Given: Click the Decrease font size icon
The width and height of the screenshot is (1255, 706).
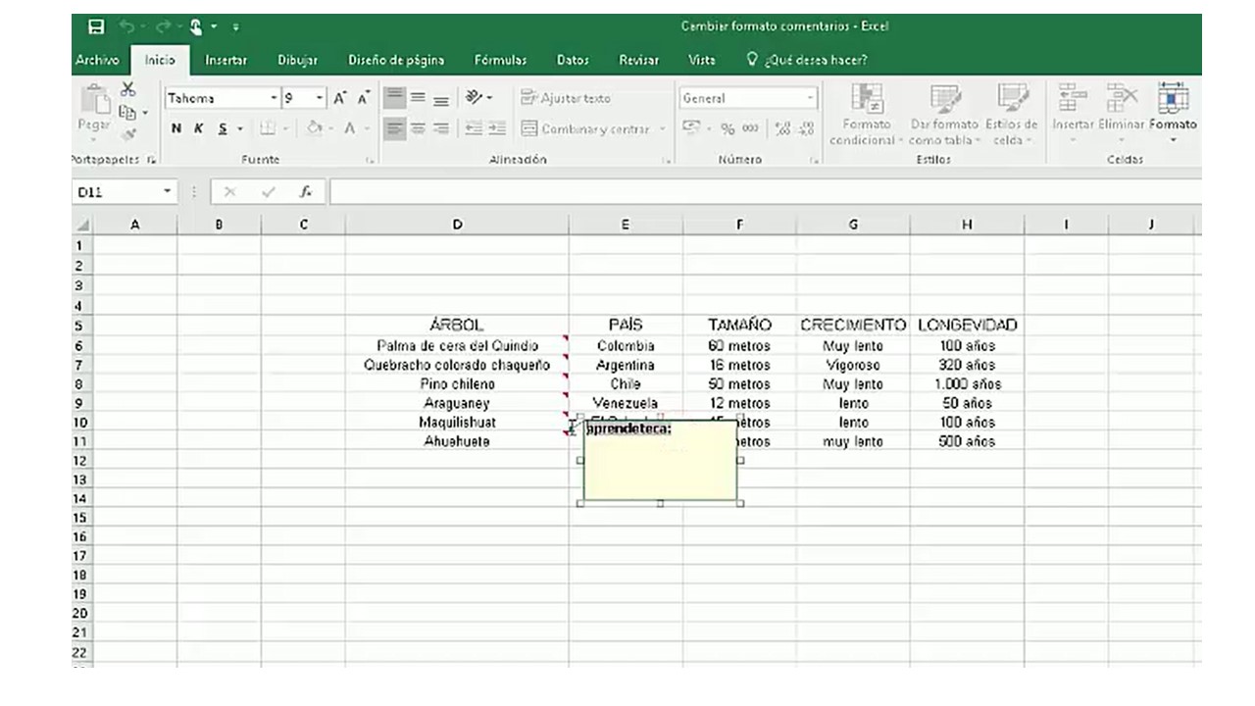Looking at the screenshot, I should click(363, 98).
